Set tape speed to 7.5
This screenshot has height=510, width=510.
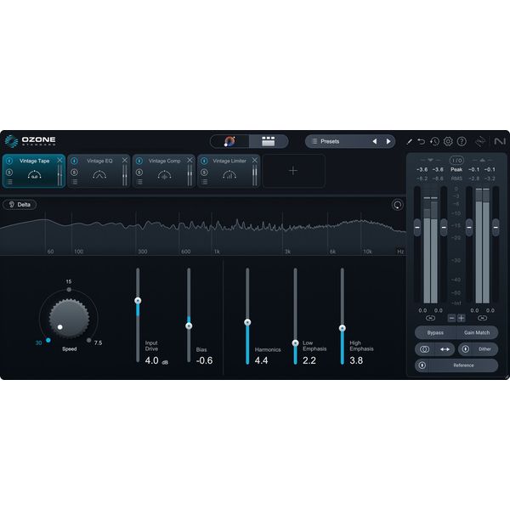88,340
